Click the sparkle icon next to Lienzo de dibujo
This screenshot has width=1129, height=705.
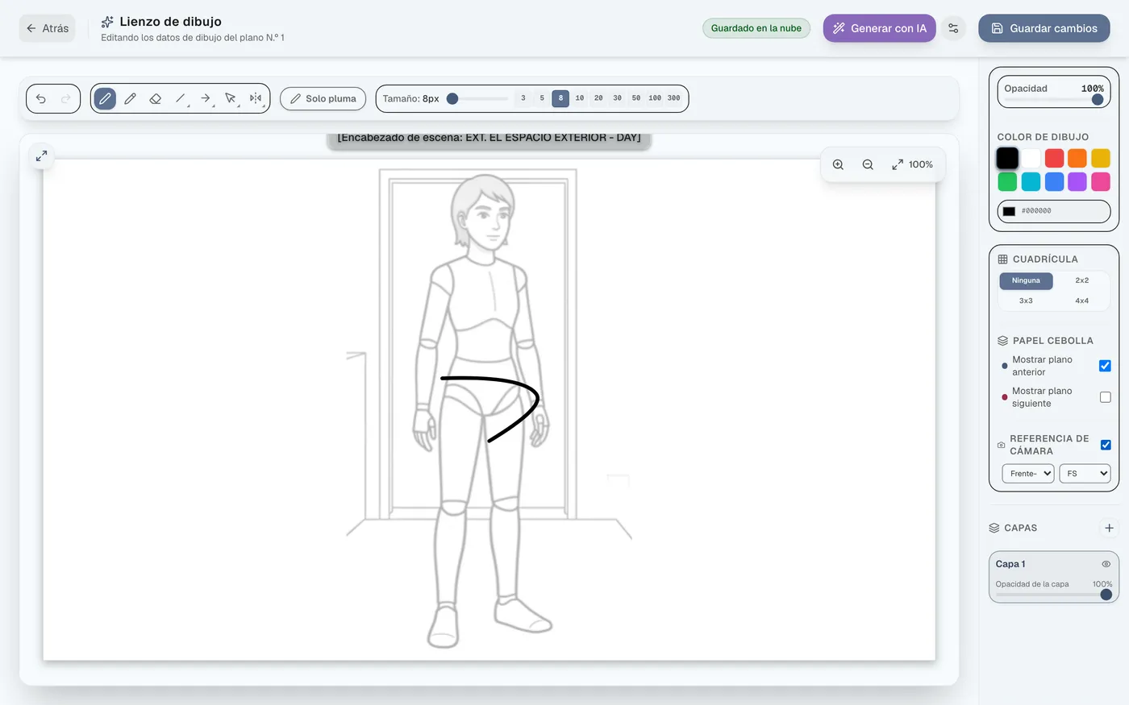coord(107,22)
